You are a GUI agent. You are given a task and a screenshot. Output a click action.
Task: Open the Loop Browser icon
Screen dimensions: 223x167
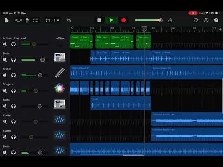pyautogui.click(x=196, y=20)
